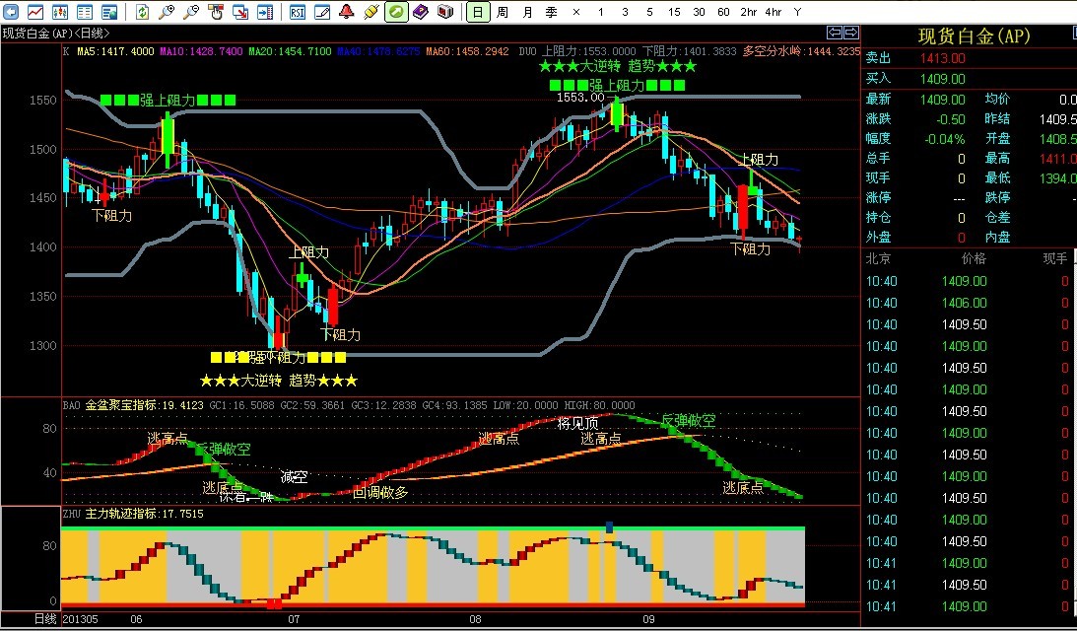This screenshot has height=631, width=1077.
Task: Switch to the 月 monthly period
Action: tap(527, 12)
